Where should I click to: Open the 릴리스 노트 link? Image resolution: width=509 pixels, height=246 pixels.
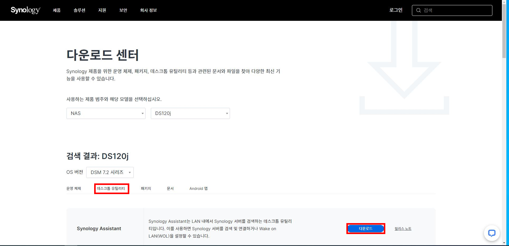click(403, 229)
